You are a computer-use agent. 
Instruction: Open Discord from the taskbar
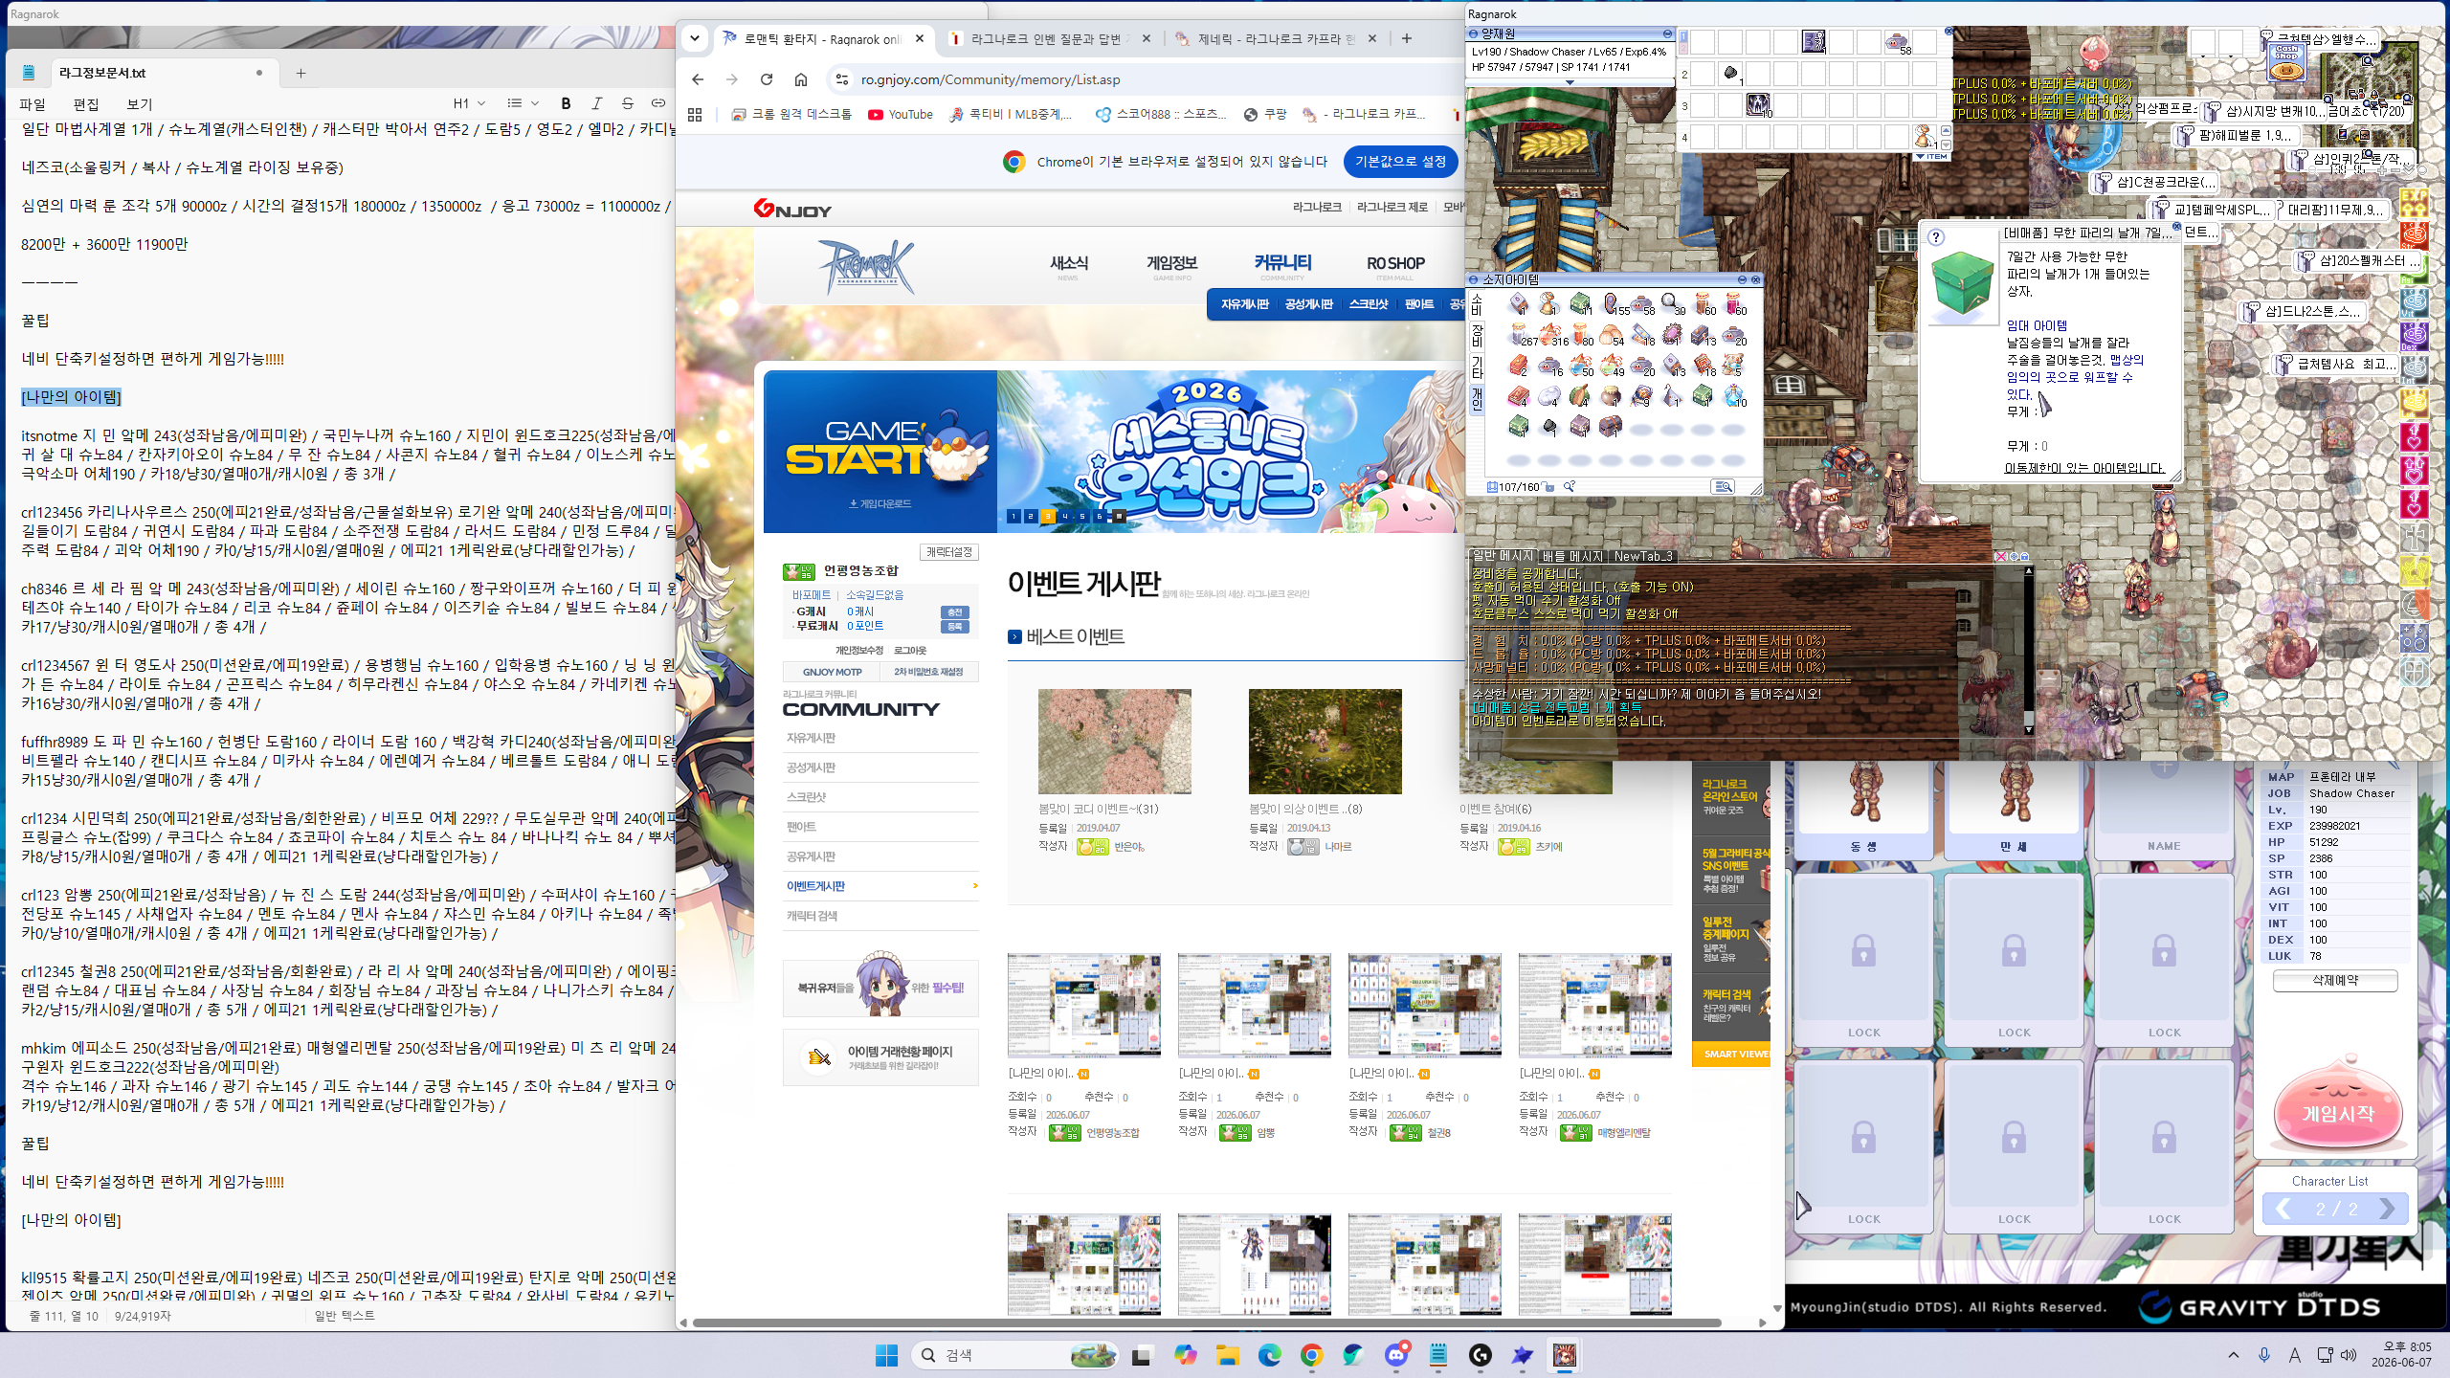coord(1396,1355)
